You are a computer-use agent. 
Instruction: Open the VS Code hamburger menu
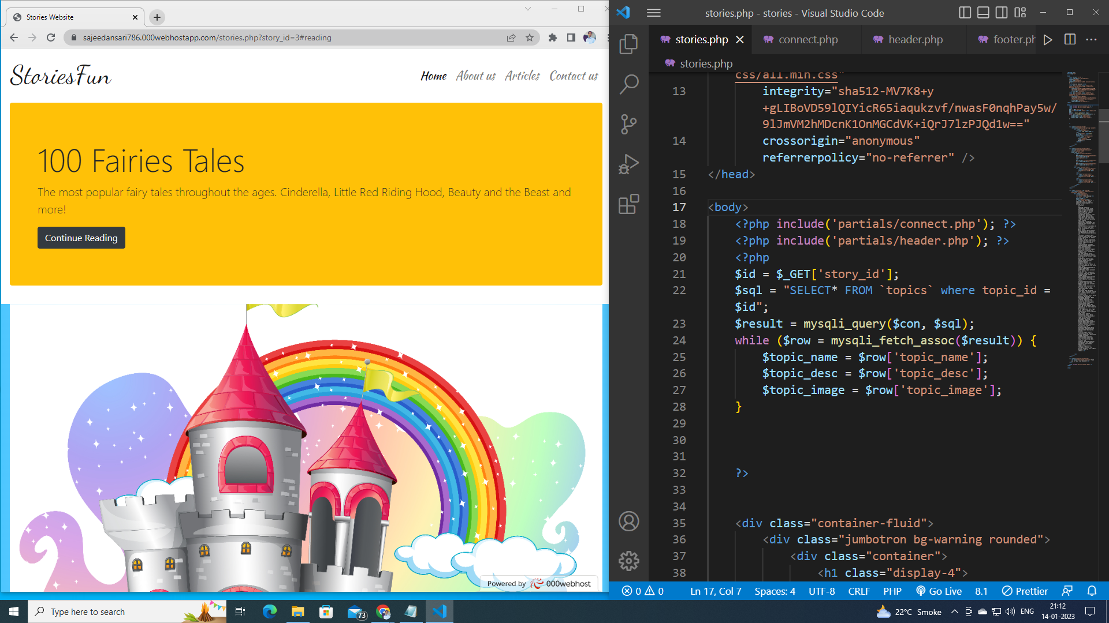coord(653,13)
